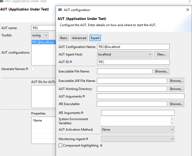Screen dimensions: 192x156
Task: Click the AUT configuration dialog title icon
Action: [x=60, y=10]
